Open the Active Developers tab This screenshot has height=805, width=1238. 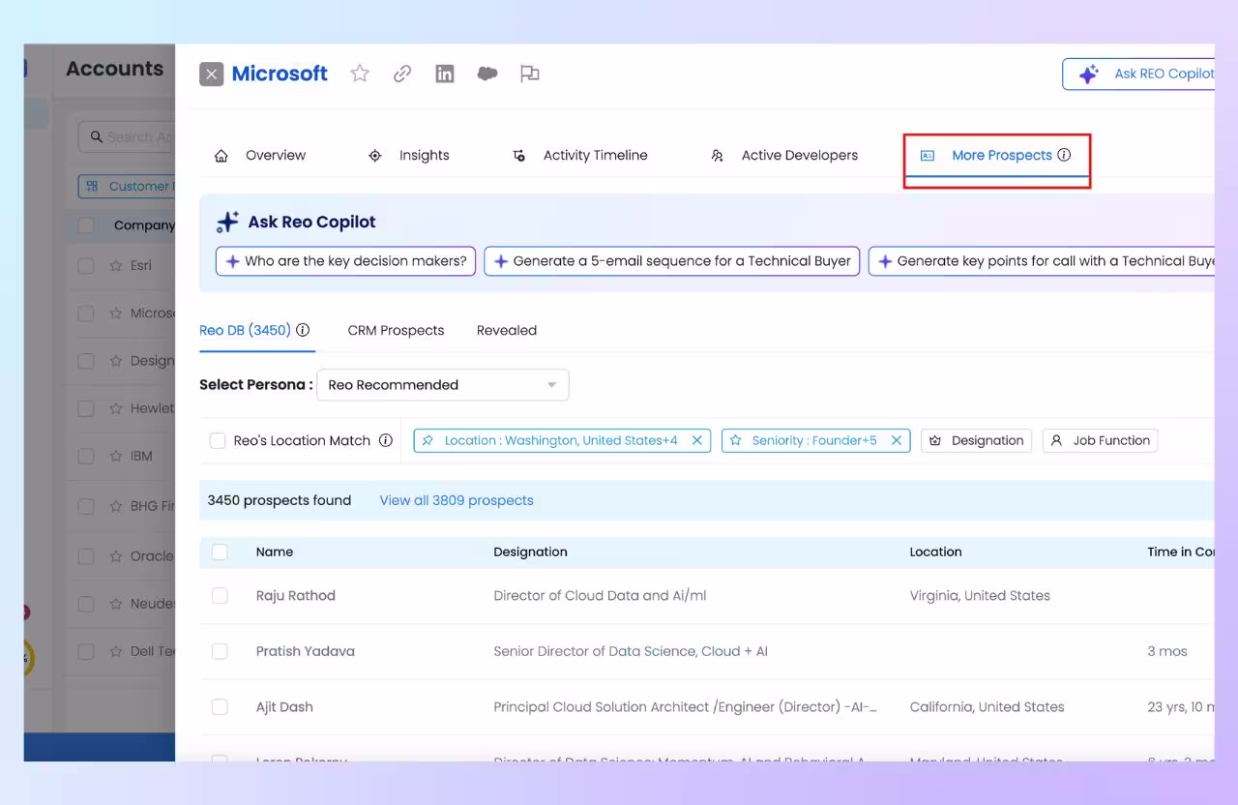click(x=784, y=155)
